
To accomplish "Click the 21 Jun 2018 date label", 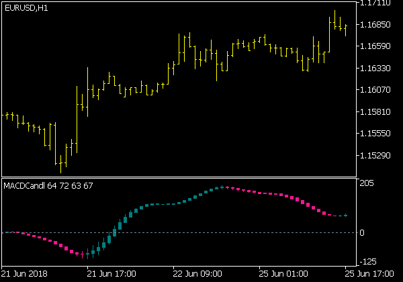I will 24,274.
